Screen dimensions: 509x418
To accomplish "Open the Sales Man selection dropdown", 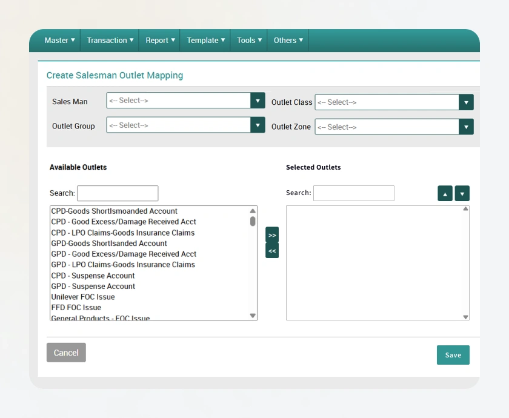I will [182, 101].
